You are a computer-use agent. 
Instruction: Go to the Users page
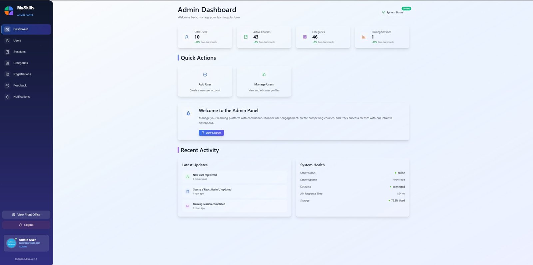tap(26, 41)
